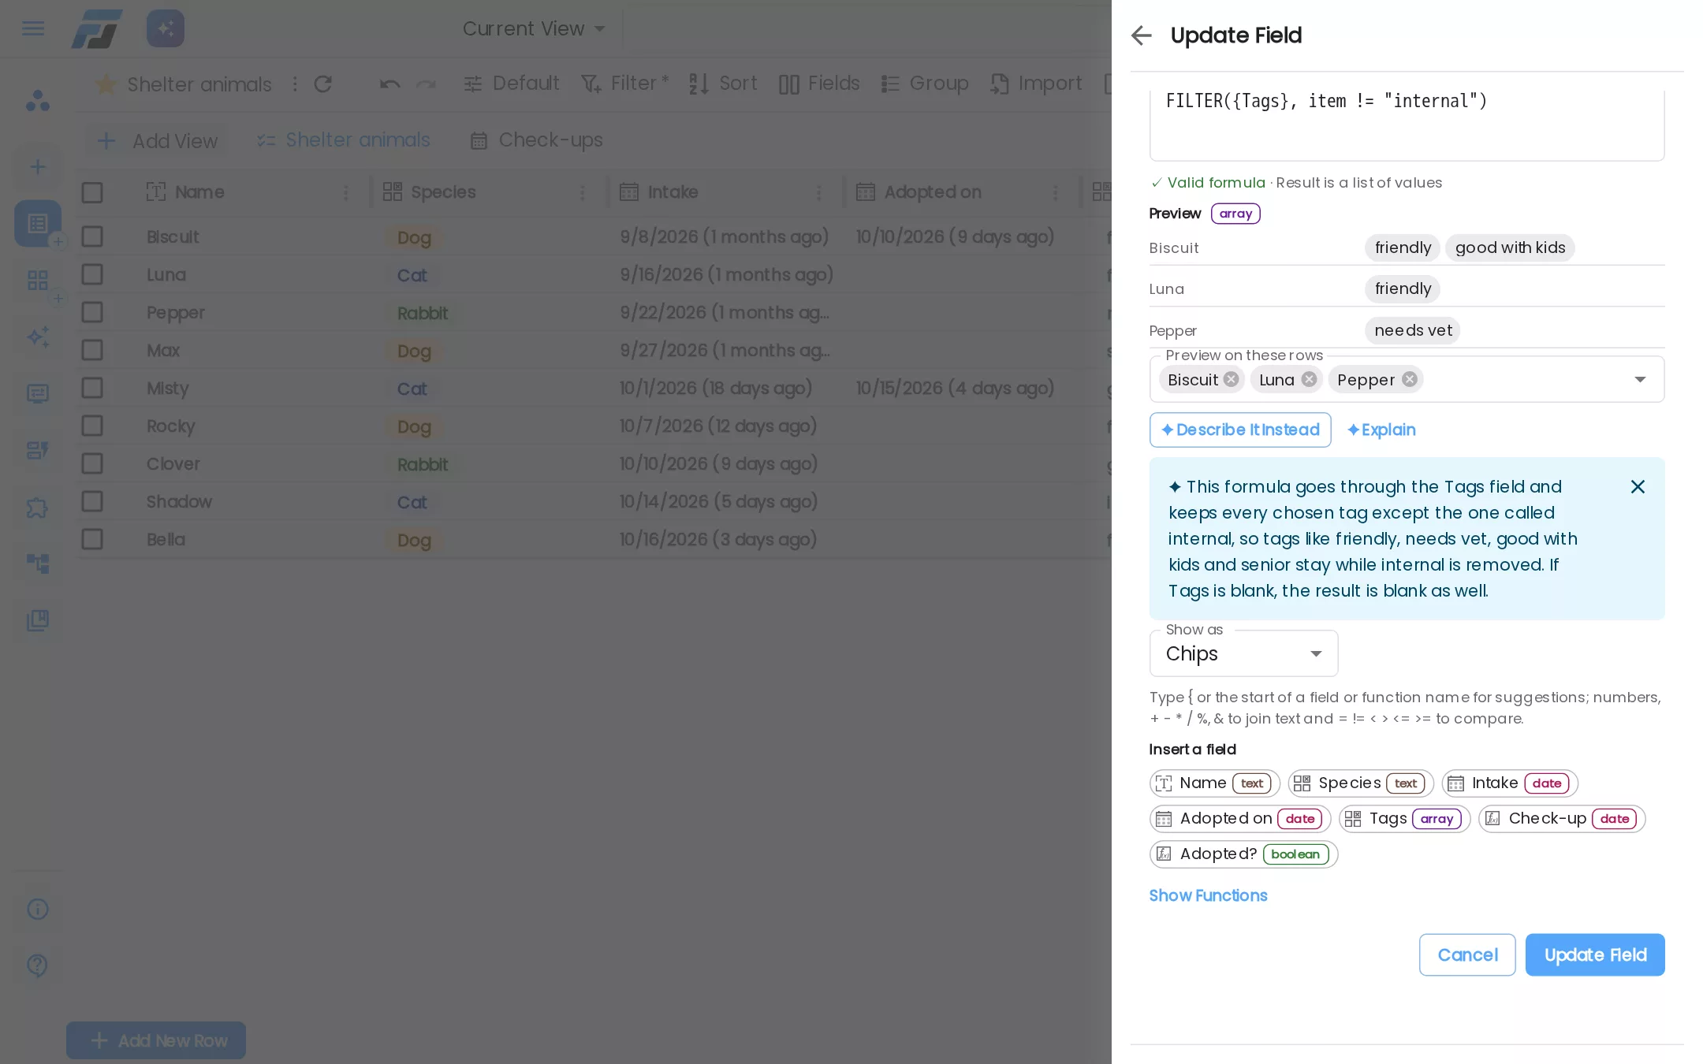Dismiss the formula explanation box

pyautogui.click(x=1638, y=487)
